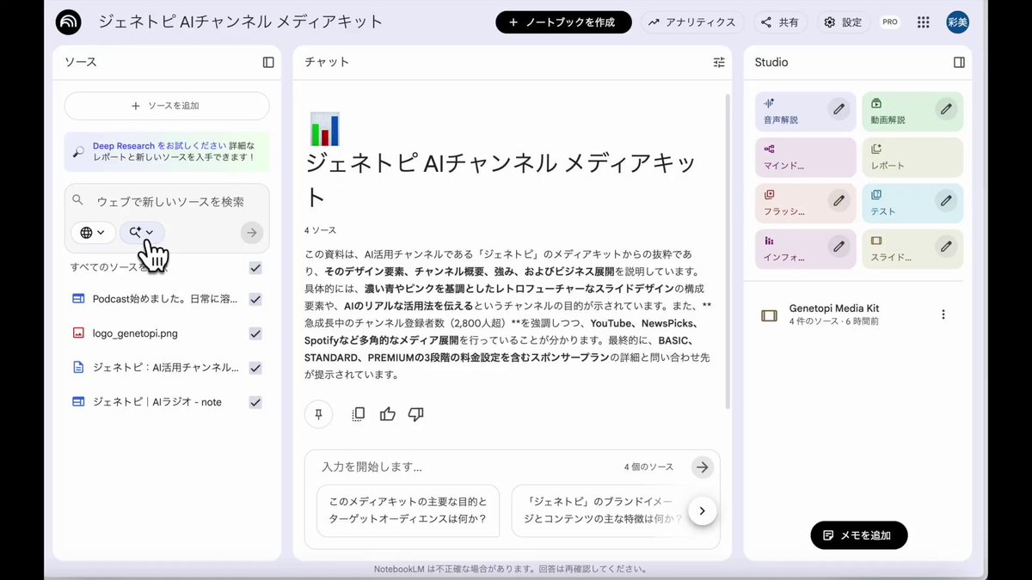Open the research mode dropdown
Viewport: 1032px width, 580px height.
(142, 232)
